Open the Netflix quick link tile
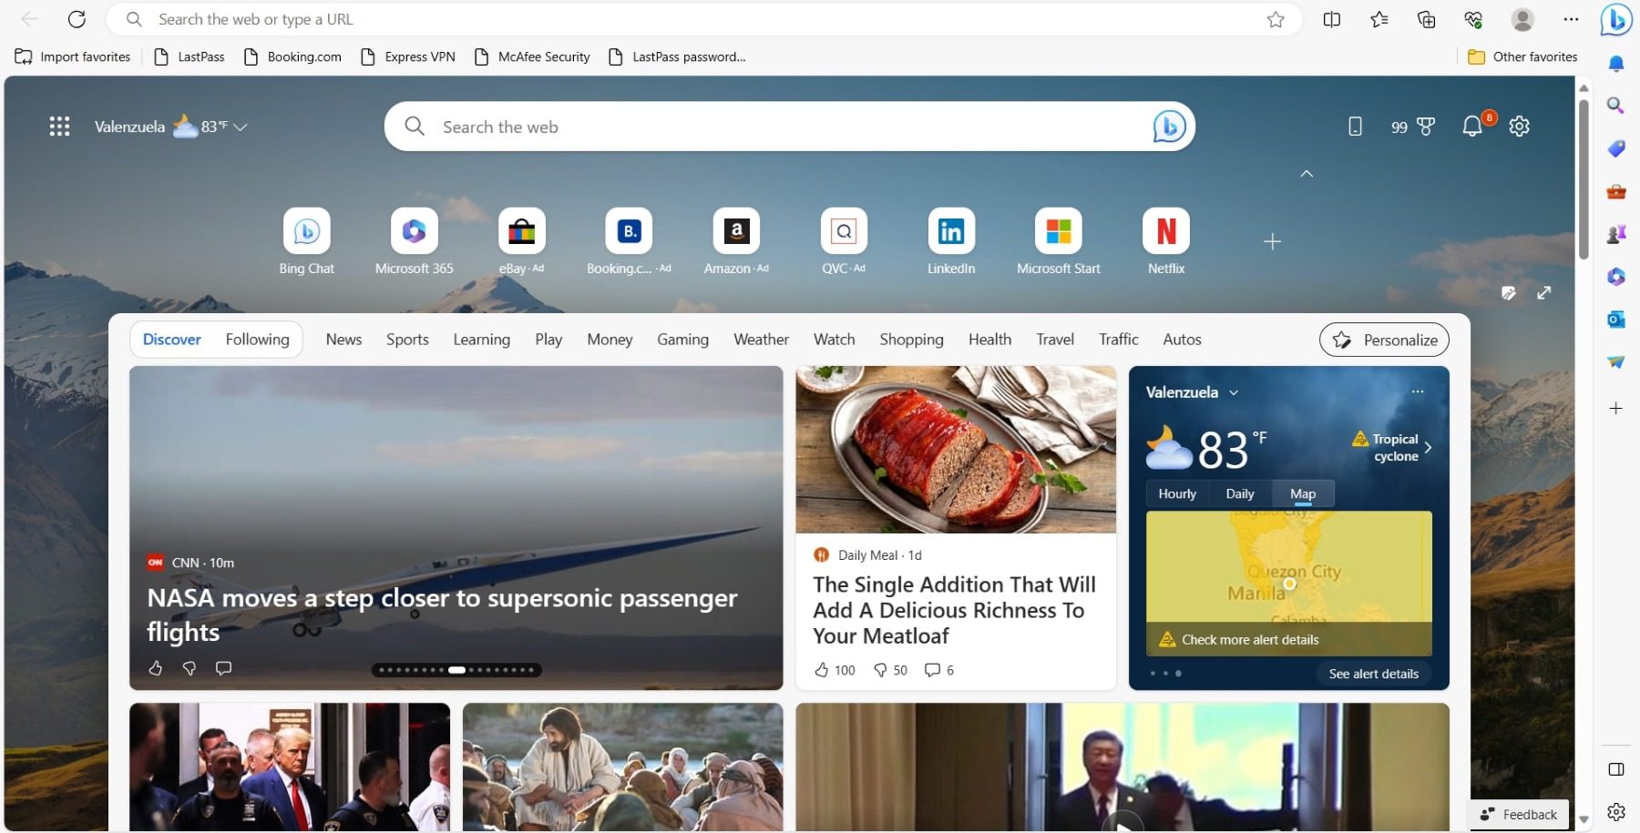The width and height of the screenshot is (1640, 833). coord(1165,231)
